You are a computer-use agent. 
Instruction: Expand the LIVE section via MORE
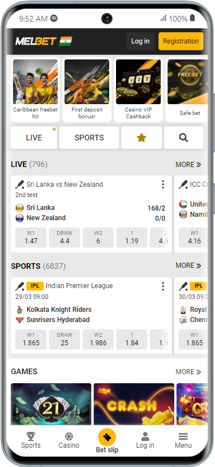click(188, 164)
